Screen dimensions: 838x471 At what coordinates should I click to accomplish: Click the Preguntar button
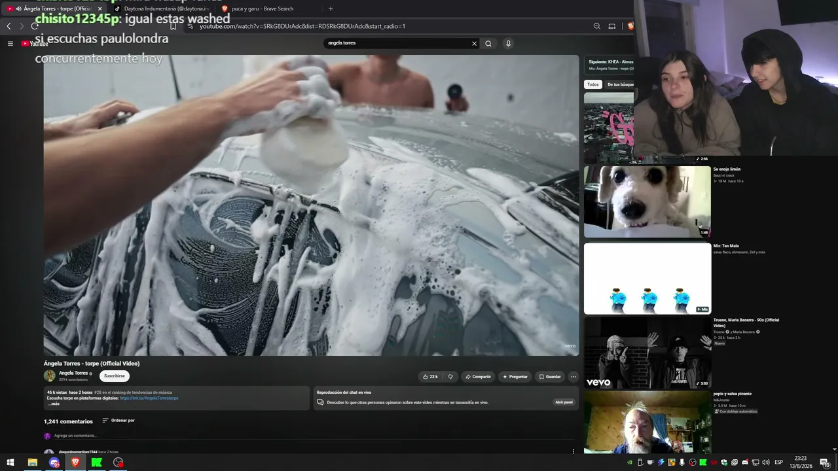[x=515, y=377]
